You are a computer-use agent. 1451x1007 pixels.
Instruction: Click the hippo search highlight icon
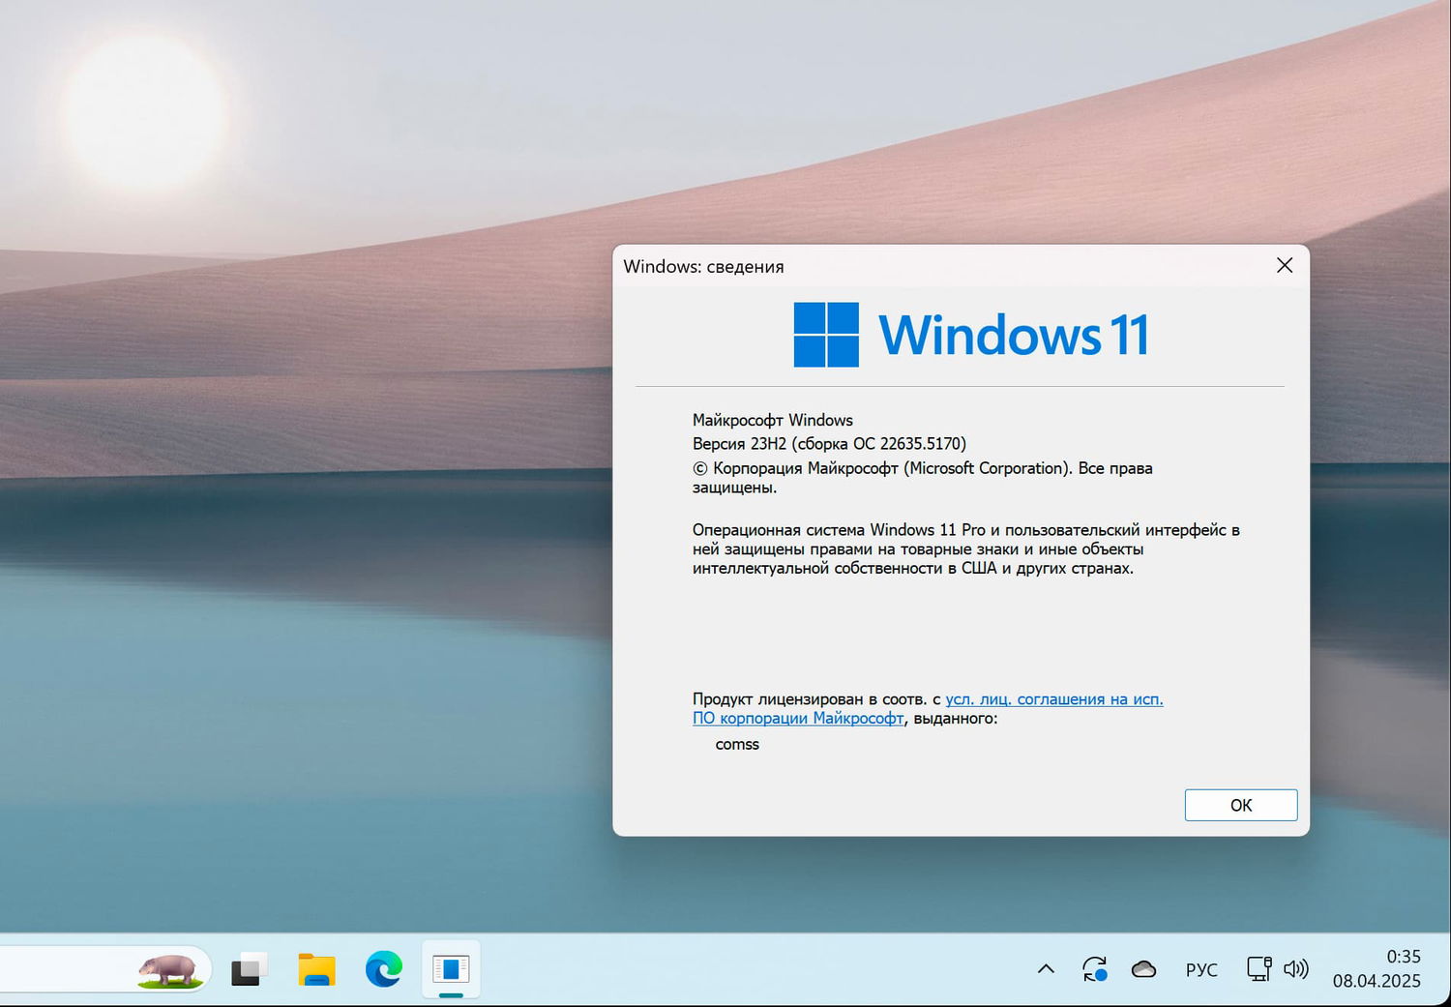[x=169, y=969]
